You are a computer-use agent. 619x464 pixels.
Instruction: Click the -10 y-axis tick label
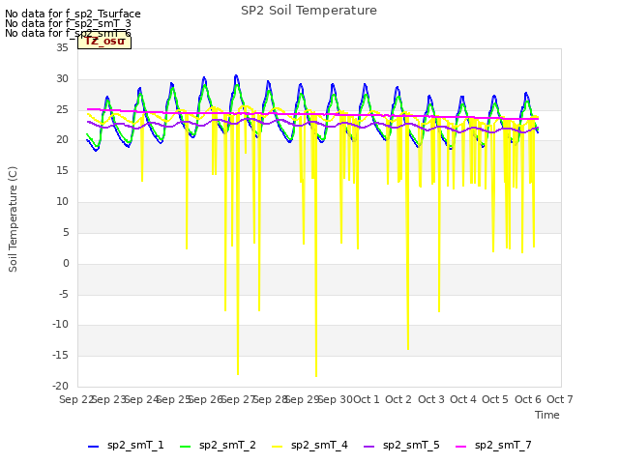pos(60,325)
